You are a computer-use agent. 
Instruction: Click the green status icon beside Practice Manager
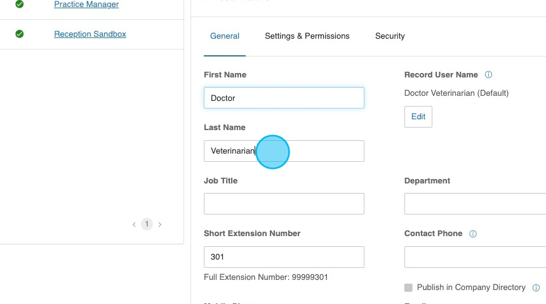(20, 4)
